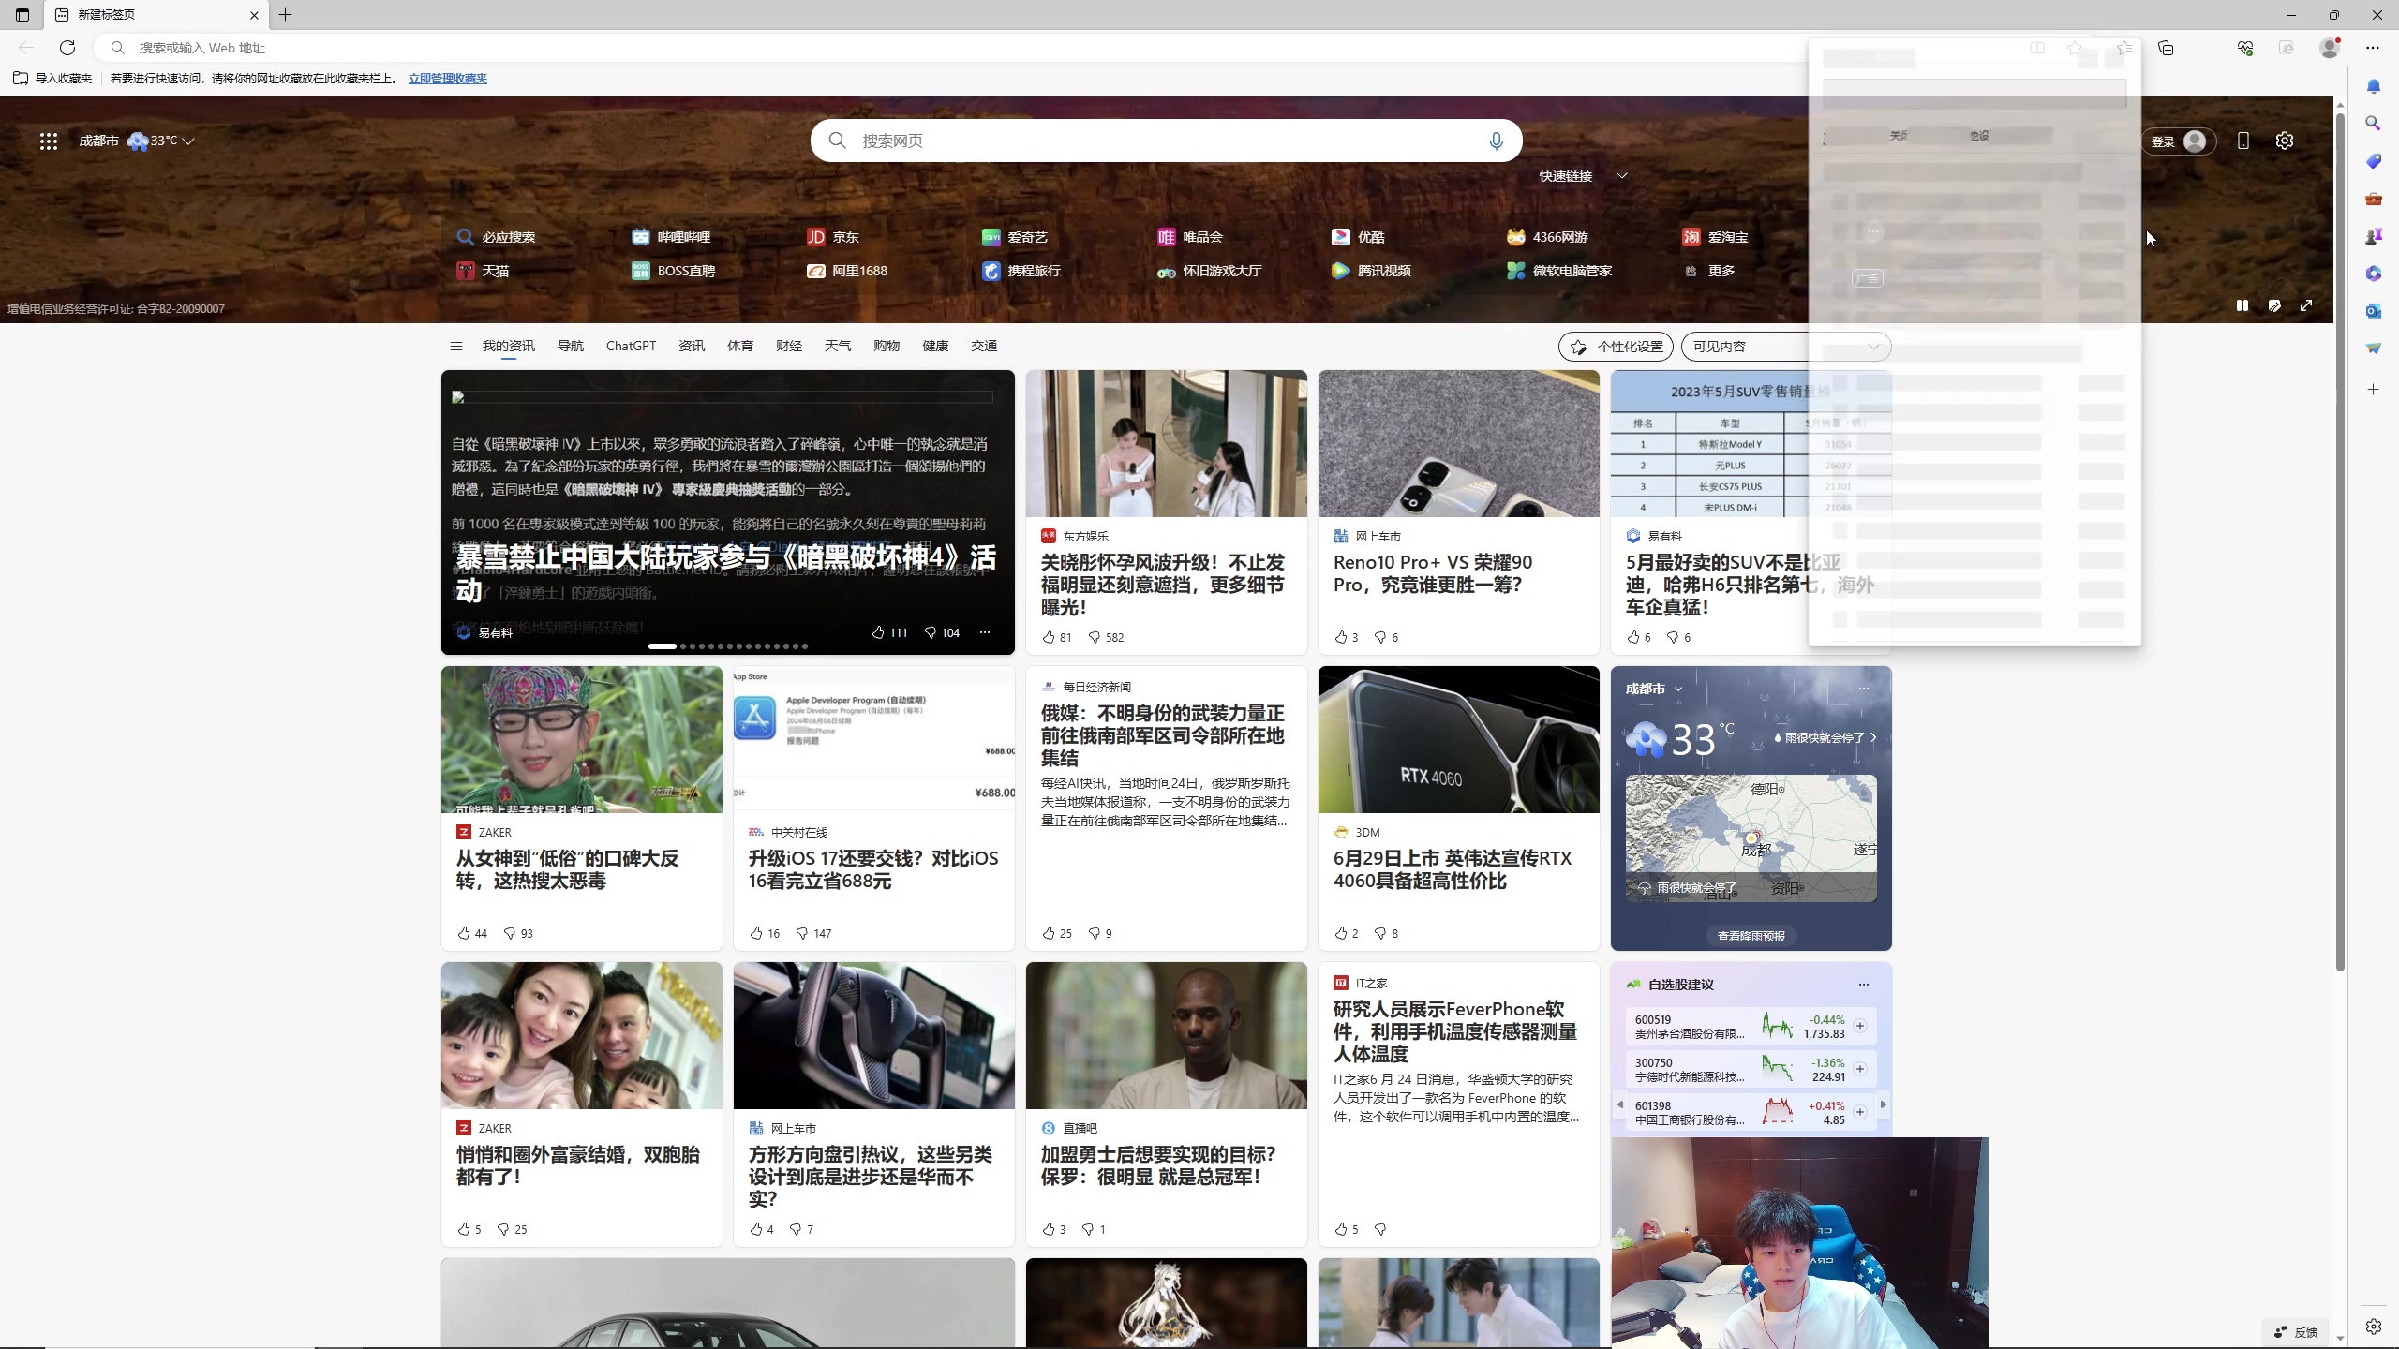Open more options on the featured article

(985, 632)
